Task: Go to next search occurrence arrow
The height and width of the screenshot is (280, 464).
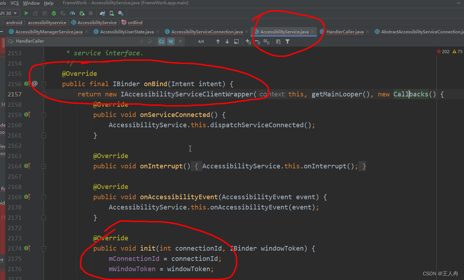Action: [x=227, y=41]
